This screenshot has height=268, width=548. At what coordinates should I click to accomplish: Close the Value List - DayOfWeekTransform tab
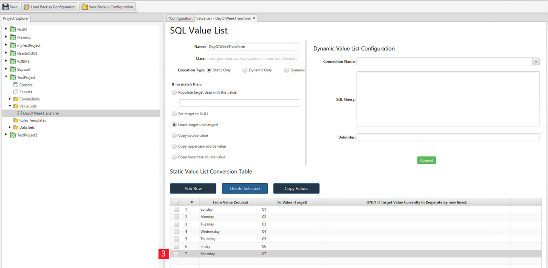pos(254,18)
